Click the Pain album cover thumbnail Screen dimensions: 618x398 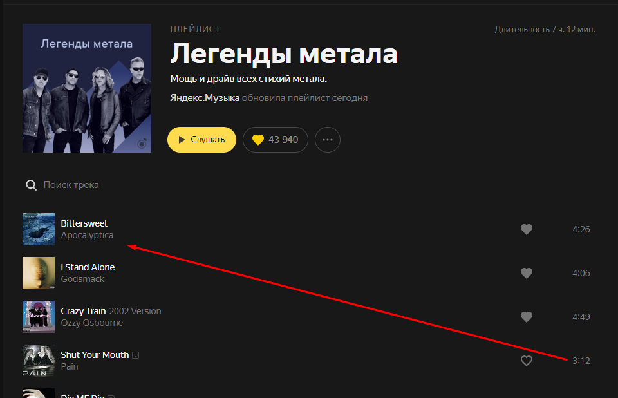[x=39, y=361]
